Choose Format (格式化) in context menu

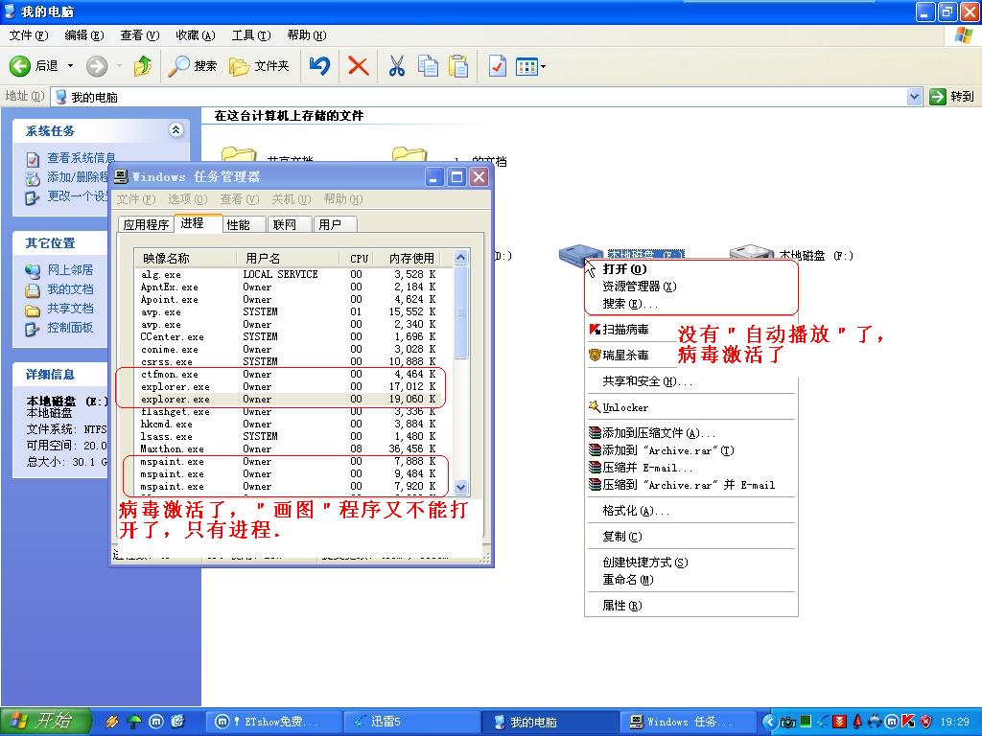(x=690, y=511)
